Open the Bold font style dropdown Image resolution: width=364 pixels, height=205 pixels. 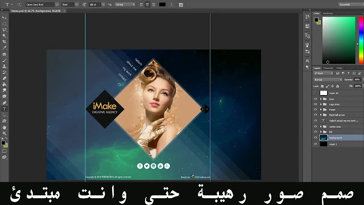pyautogui.click(x=76, y=5)
